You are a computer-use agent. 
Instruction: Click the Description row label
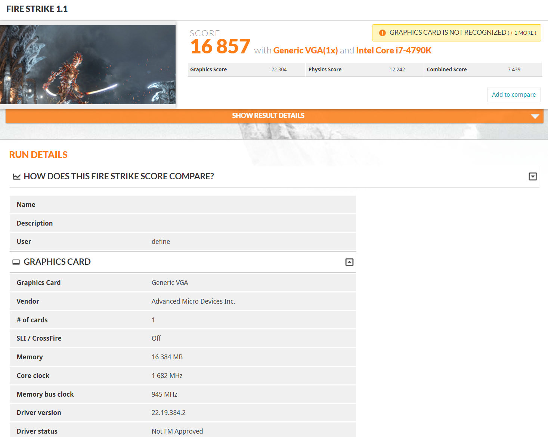[35, 223]
